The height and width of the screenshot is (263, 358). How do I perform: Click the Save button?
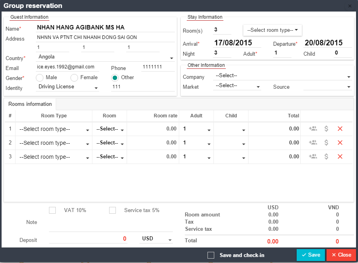coord(311,255)
